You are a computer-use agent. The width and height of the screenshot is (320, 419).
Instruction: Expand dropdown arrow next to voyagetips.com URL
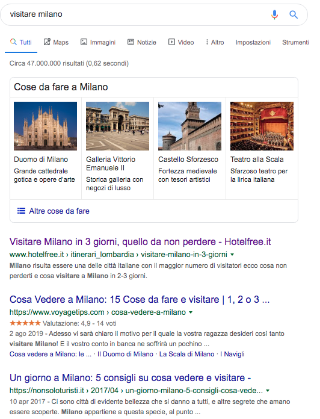[x=191, y=312]
